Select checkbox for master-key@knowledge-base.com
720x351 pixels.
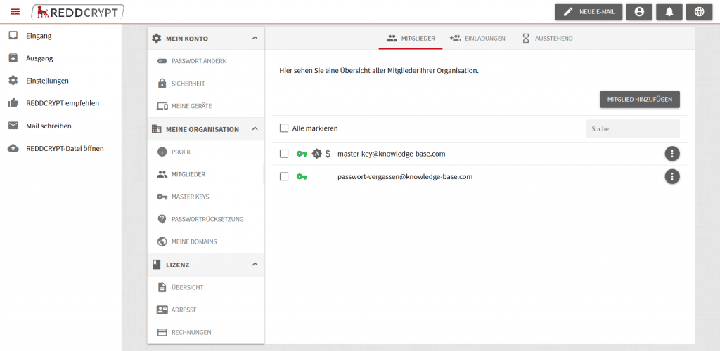(284, 154)
